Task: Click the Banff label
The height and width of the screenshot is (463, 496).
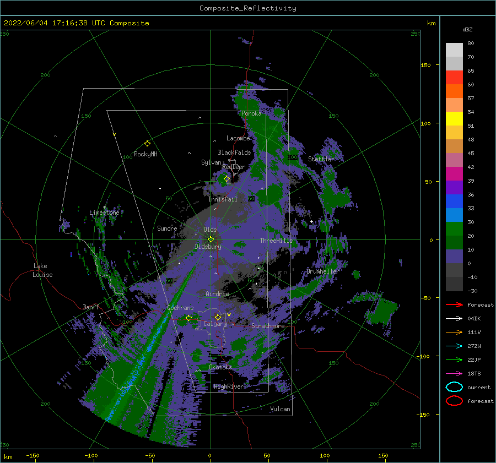Action: click(x=91, y=307)
